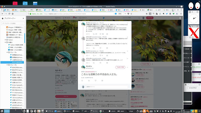This screenshot has height=113, width=201.
Task: Open Twitter ホーム navigation item
Action: point(58,18)
